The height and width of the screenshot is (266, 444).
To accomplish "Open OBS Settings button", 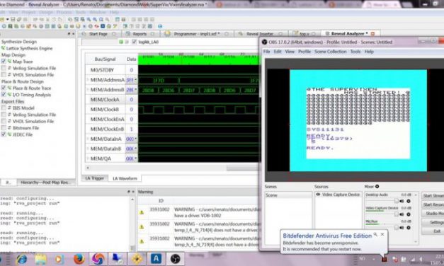I will click(433, 222).
